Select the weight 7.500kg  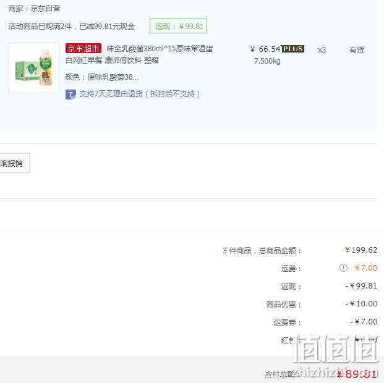click(x=267, y=61)
